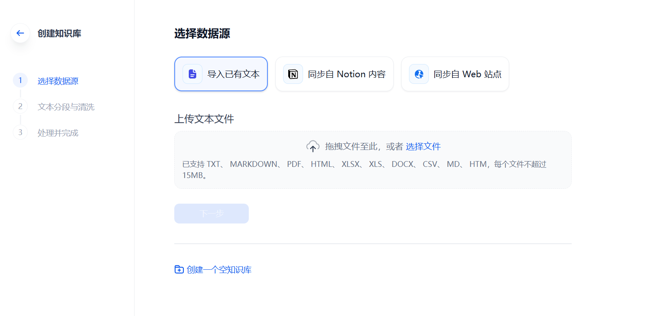Image resolution: width=652 pixels, height=316 pixels.
Task: Go back using the left arrow
Action: (x=20, y=33)
